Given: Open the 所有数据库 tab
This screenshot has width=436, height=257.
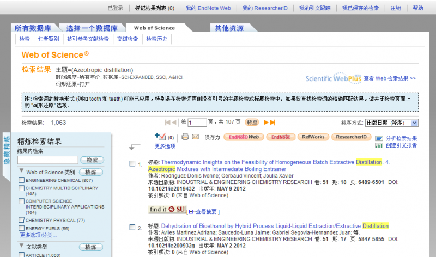Looking at the screenshot, I should (33, 28).
